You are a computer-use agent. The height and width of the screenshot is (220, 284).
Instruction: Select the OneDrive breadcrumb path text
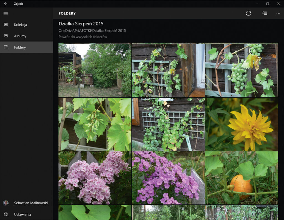tap(92, 31)
